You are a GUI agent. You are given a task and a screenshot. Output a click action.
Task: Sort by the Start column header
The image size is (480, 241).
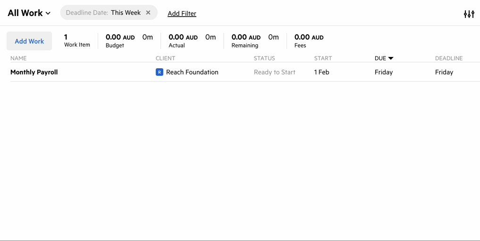(323, 58)
